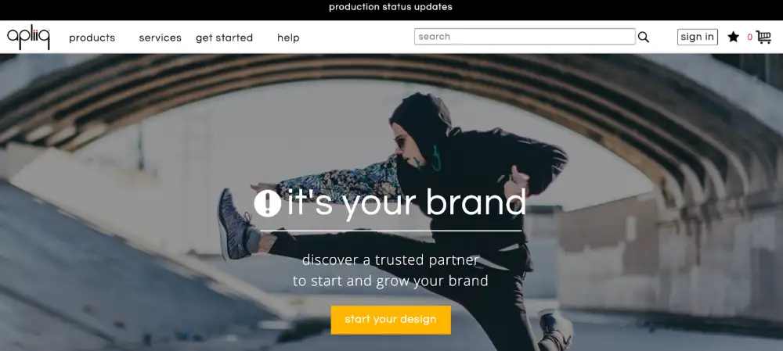
Task: Click the sign in button
Action: pos(697,37)
